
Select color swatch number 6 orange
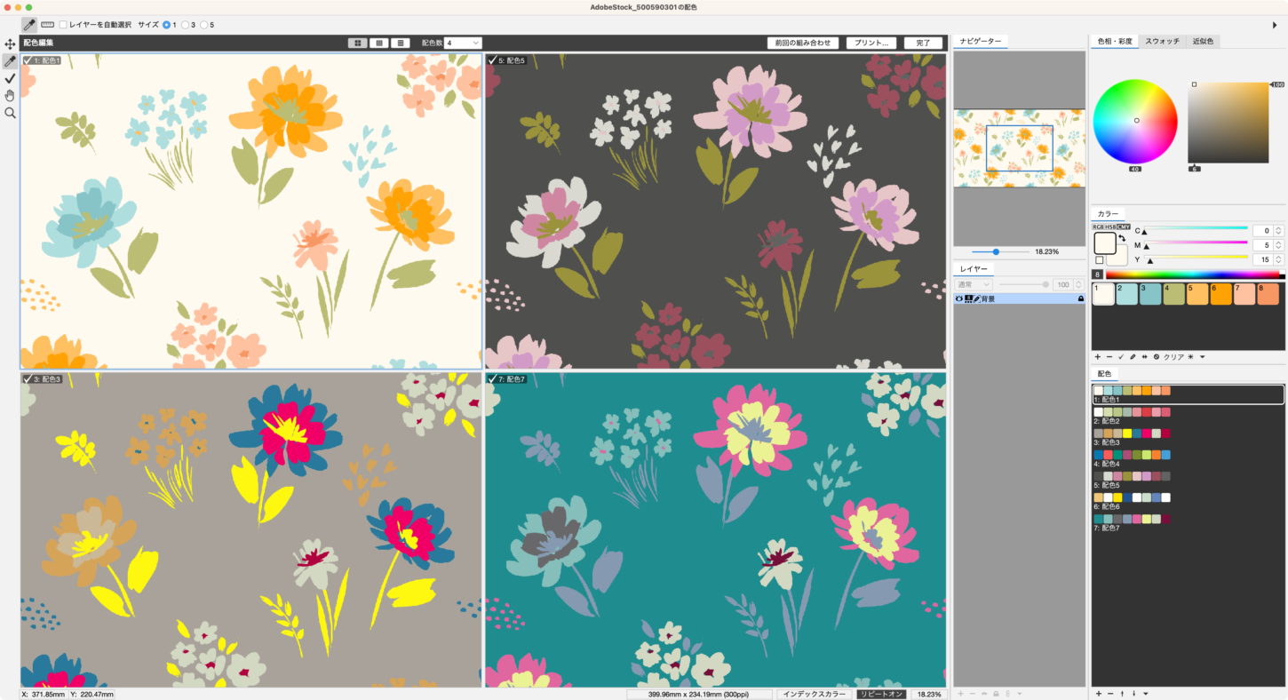pyautogui.click(x=1220, y=294)
